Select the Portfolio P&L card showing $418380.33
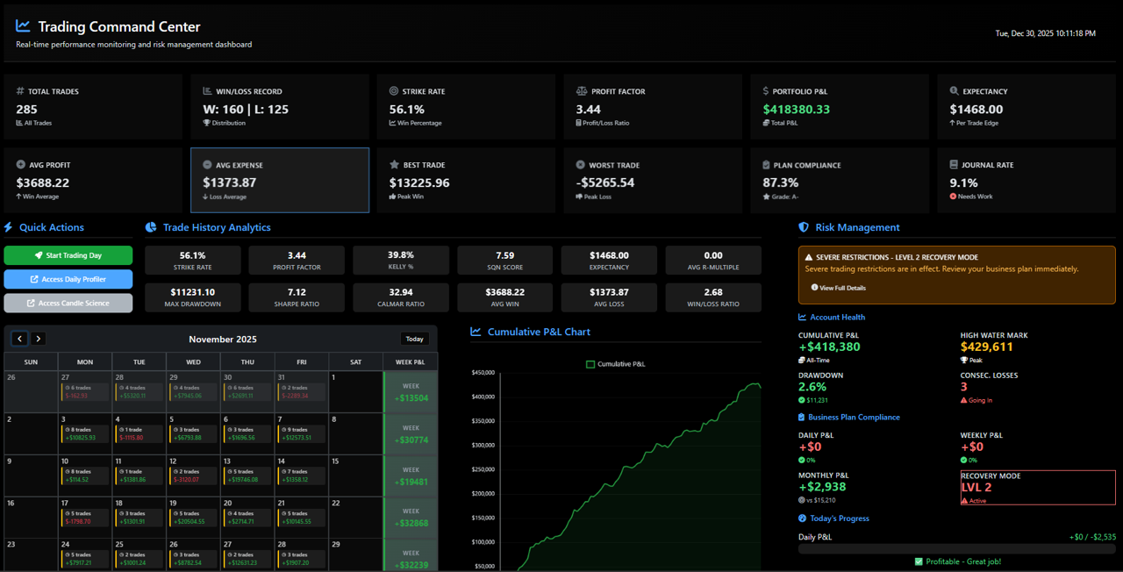Screen dimensions: 1123x572 [x=840, y=106]
